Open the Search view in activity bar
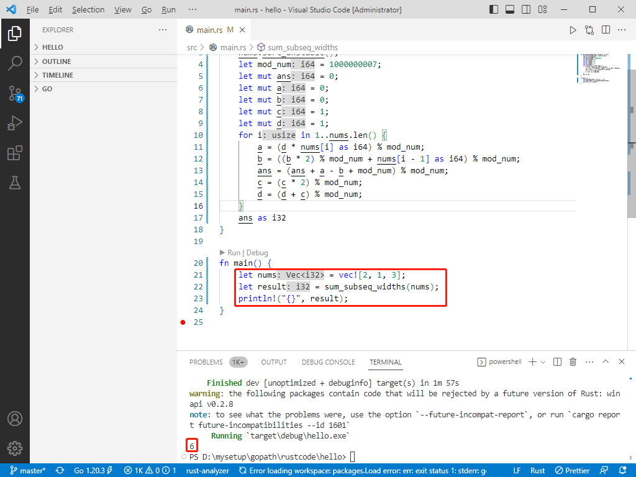Screen dimensions: 636x477 point(15,63)
